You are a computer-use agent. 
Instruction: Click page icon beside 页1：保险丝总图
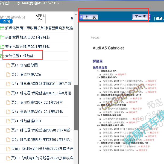[x=8, y=65]
